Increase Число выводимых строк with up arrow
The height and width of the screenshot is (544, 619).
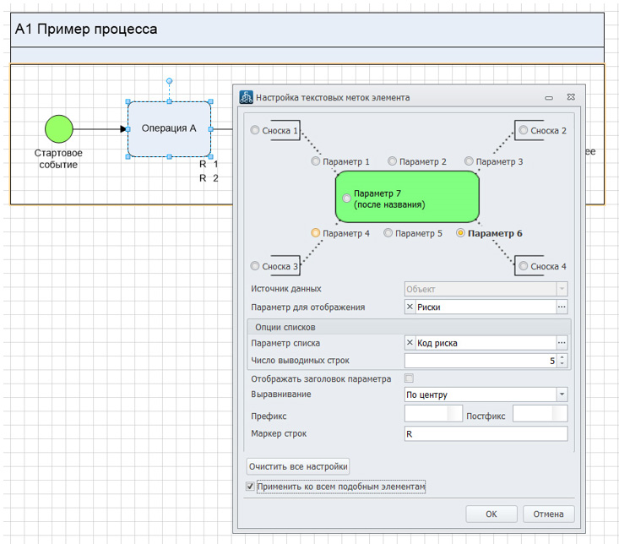point(562,357)
